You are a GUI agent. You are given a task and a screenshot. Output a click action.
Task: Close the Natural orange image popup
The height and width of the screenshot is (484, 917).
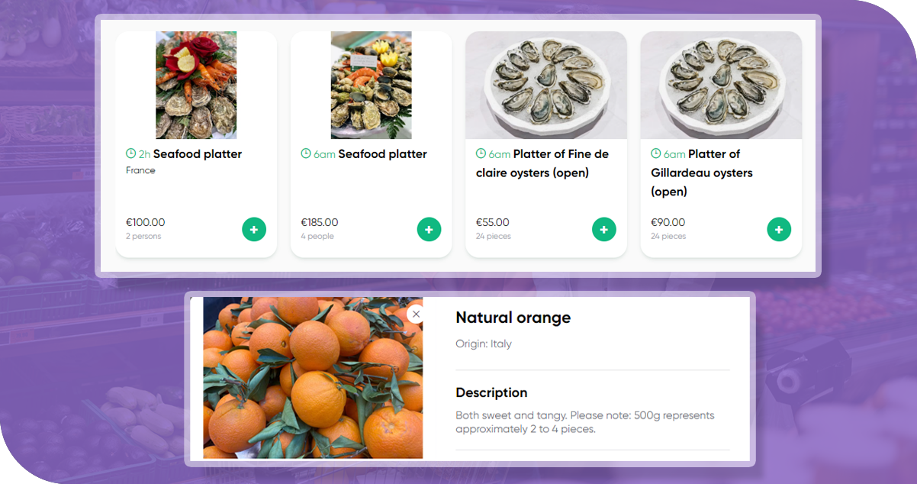pos(416,314)
